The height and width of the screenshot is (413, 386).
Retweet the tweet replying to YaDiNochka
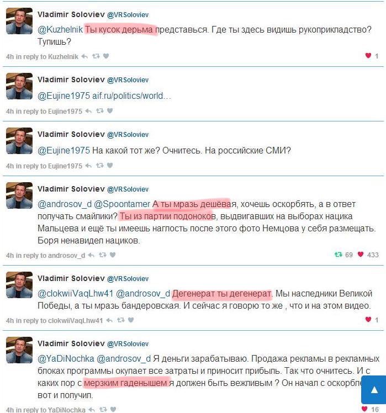(103, 409)
